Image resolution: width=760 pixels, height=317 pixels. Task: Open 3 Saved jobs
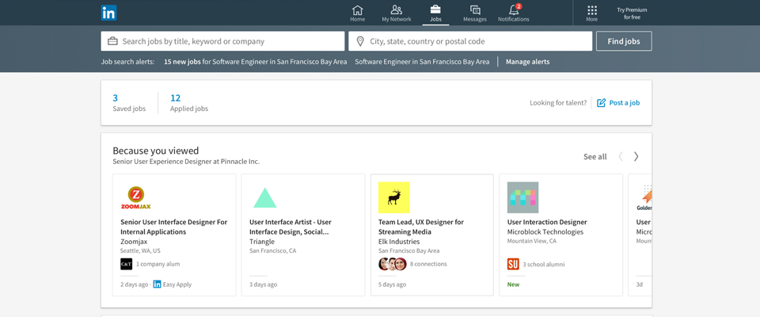tap(129, 102)
